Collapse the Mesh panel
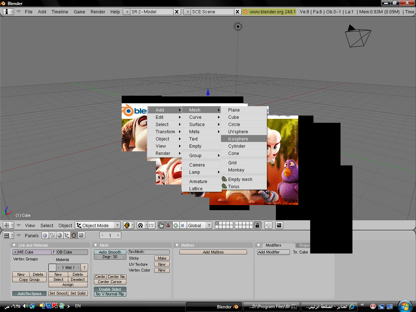Screen dimensions: 416x312 [x=95, y=245]
